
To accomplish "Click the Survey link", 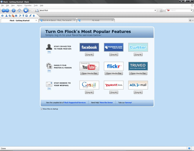I will click(x=128, y=103).
